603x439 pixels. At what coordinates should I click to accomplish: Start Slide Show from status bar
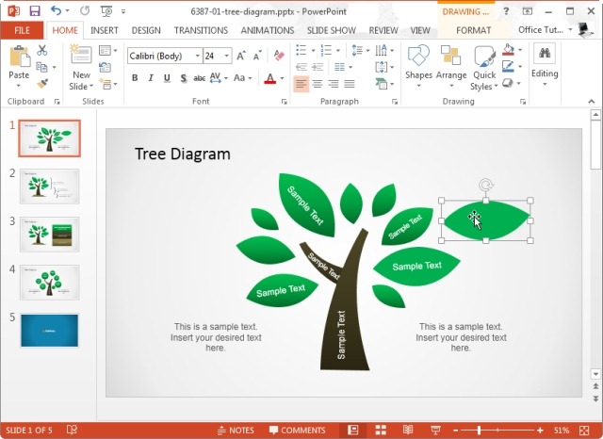[x=435, y=430]
